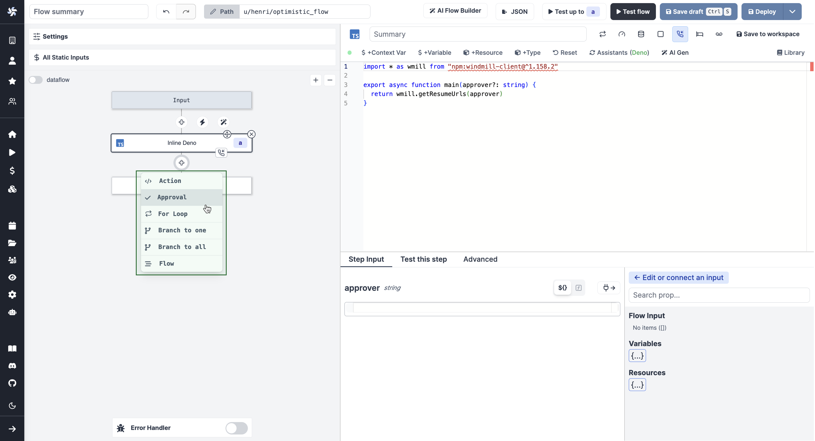
Task: Click the approver string input field
Action: [481, 308]
